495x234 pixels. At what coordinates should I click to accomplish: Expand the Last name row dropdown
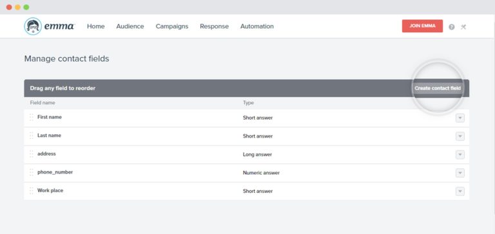460,136
